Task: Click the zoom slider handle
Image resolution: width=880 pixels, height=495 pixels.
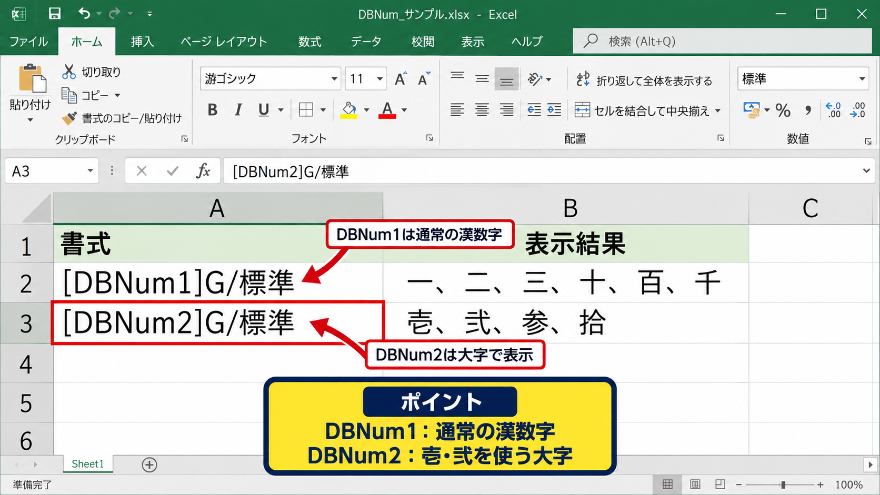Action: click(783, 484)
